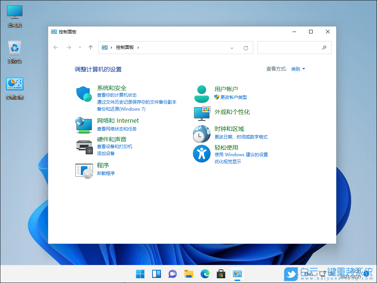Click the refresh button in the address bar
Image resolution: width=377 pixels, height=283 pixels.
[x=245, y=47]
